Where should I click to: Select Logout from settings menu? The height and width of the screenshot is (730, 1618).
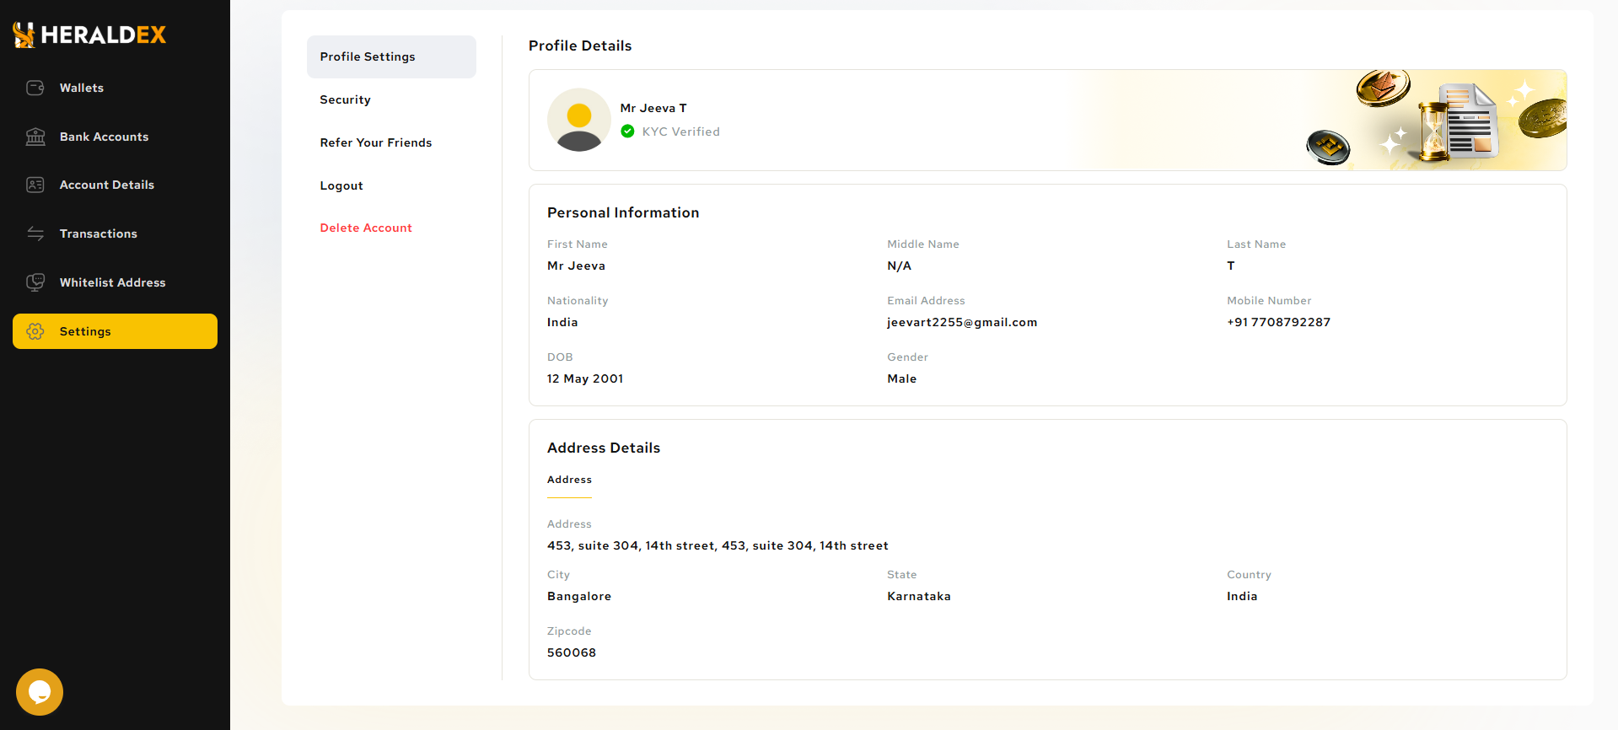click(x=341, y=185)
